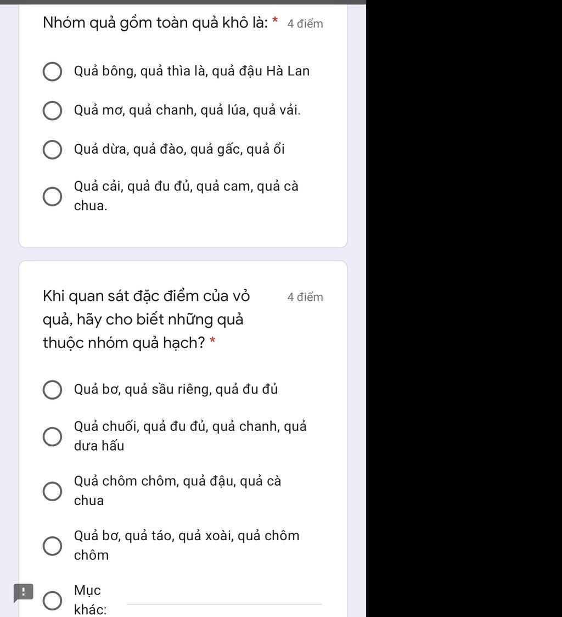Click the answer text 'Quả chôm chôm, quả đậu, quả cà chua'
The image size is (562, 617).
pyautogui.click(x=177, y=490)
